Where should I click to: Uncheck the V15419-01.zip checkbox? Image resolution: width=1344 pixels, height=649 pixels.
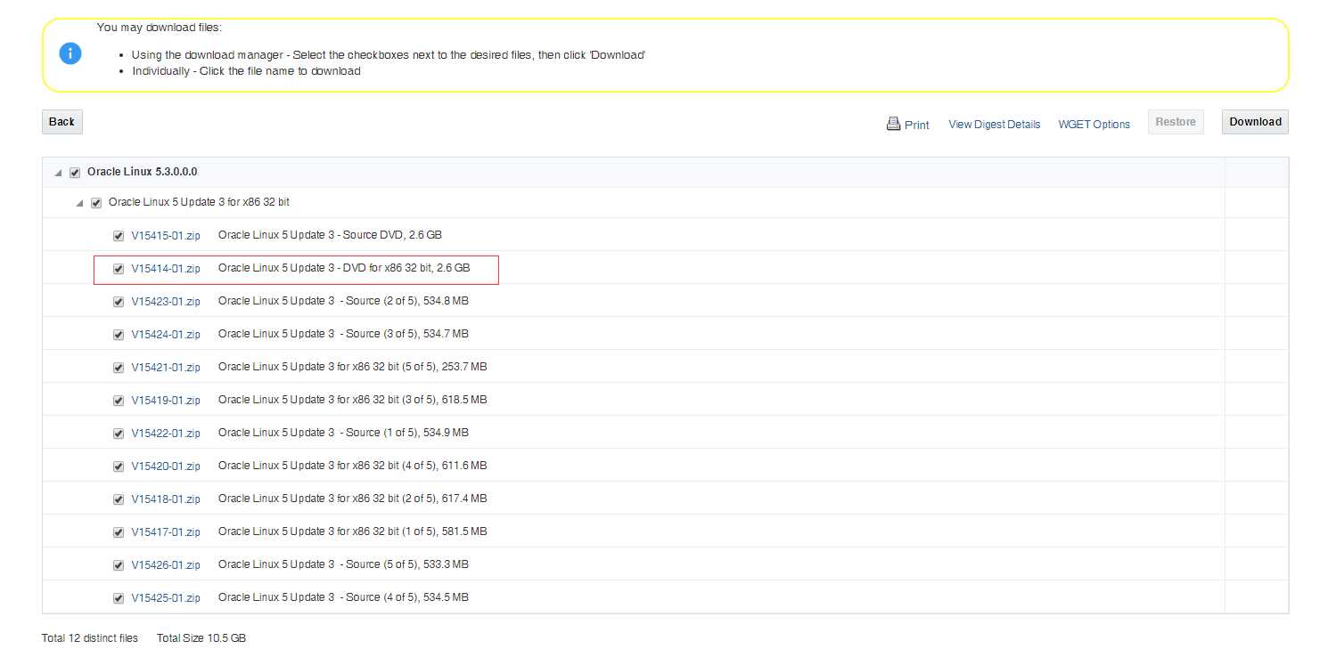point(119,401)
